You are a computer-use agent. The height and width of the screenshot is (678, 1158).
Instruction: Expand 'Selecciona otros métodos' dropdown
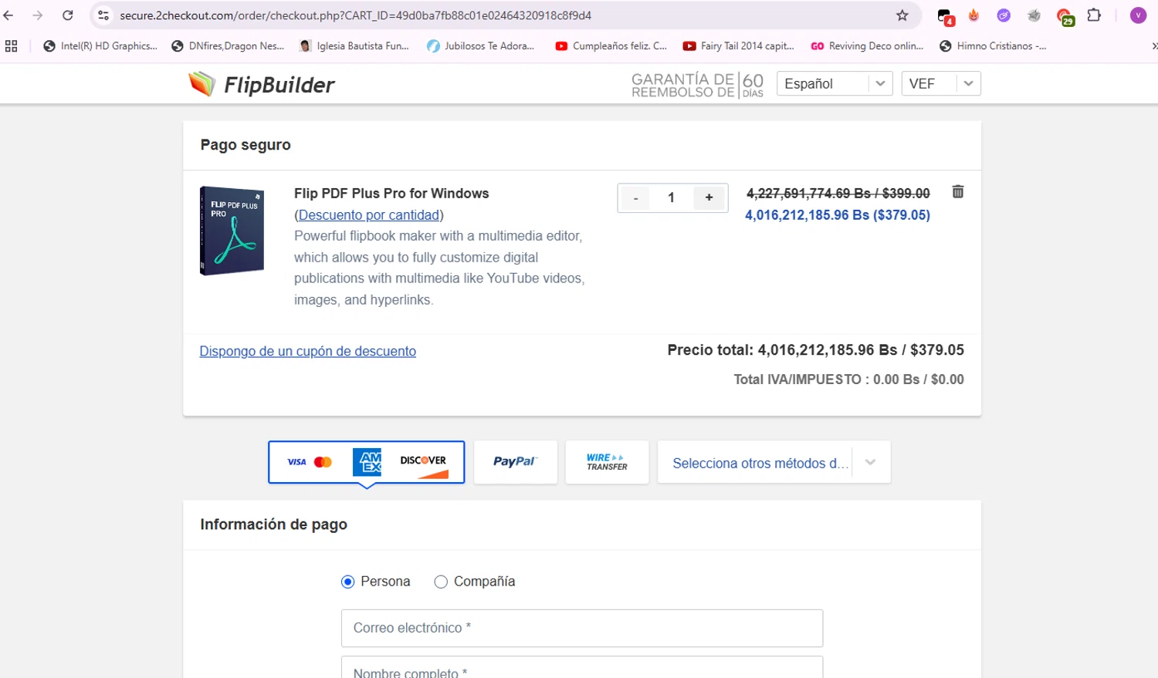coord(774,463)
